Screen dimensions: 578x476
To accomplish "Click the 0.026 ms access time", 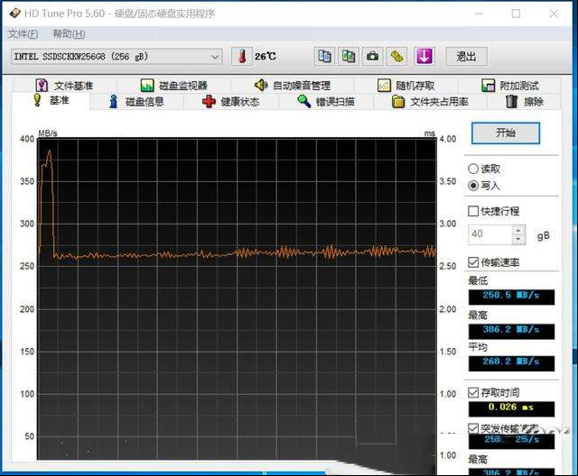I will click(x=511, y=408).
